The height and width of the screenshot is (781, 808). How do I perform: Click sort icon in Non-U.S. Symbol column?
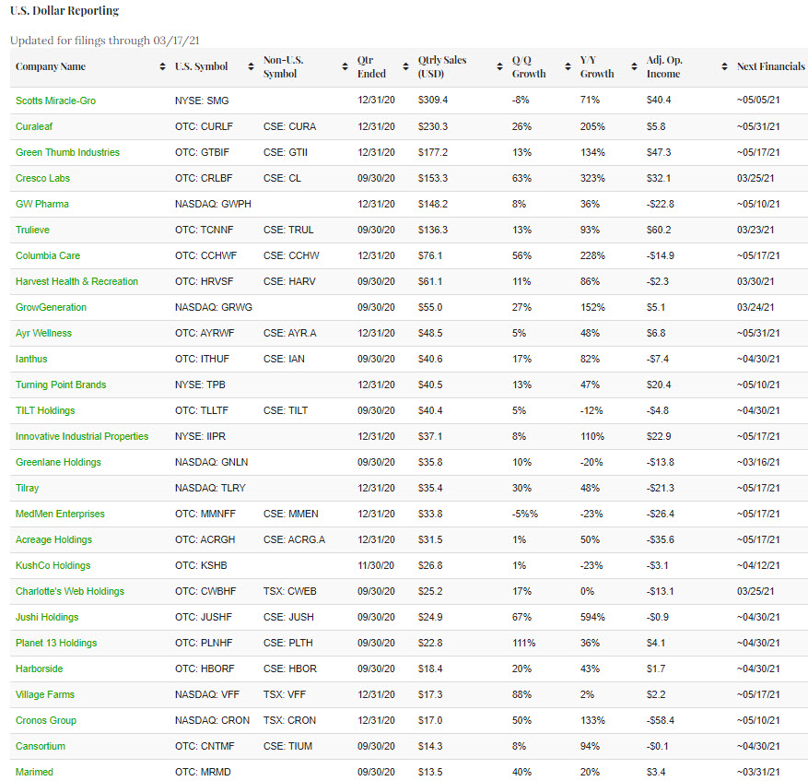345,67
